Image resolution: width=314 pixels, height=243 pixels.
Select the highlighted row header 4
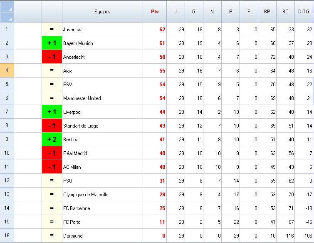[7, 70]
